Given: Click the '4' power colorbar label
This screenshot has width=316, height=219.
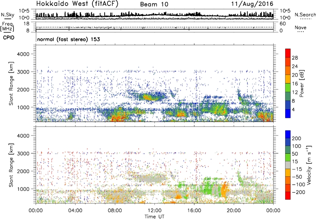Looking at the screenshot, I should pos(293,109).
